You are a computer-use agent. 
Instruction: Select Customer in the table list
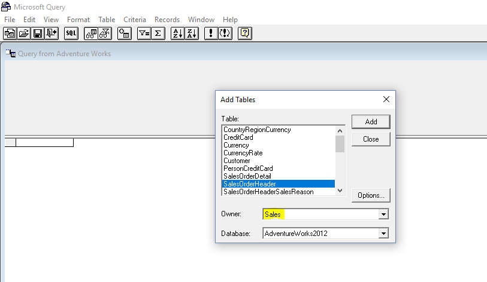tap(279, 161)
